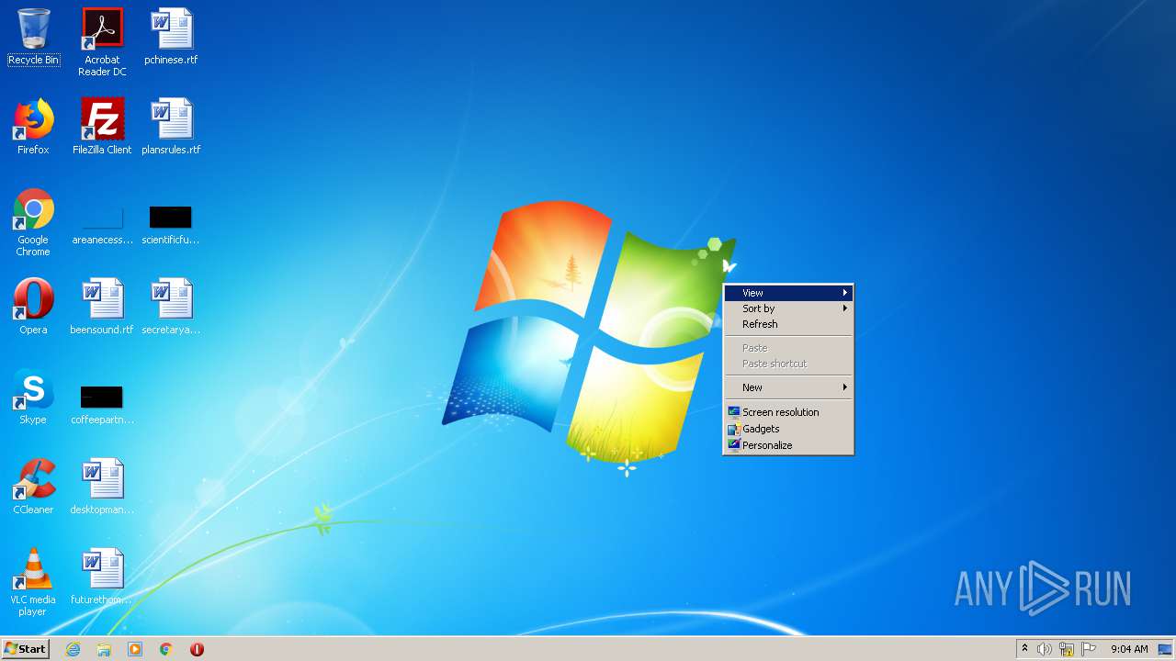This screenshot has width=1176, height=661.
Task: Open Chrome from the taskbar
Action: 166,649
